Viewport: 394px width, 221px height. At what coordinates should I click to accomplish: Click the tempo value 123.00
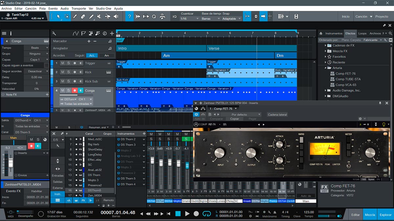309,212
